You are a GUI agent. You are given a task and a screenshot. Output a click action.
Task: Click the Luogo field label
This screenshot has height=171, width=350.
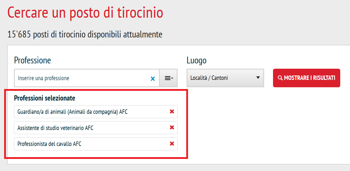click(196, 60)
